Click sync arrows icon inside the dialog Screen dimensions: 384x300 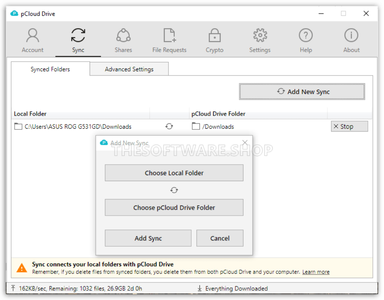(174, 190)
